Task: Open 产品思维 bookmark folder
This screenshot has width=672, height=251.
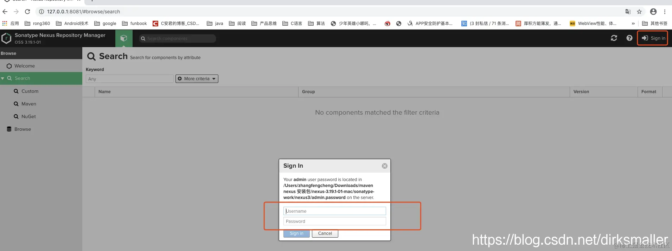Action: (264, 24)
